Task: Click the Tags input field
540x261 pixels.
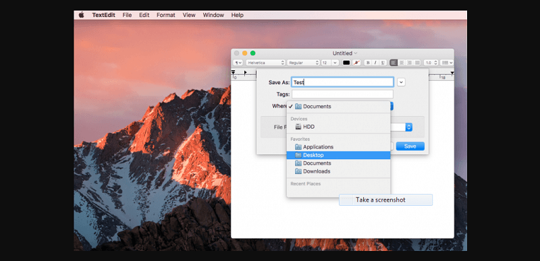Action: 342,94
